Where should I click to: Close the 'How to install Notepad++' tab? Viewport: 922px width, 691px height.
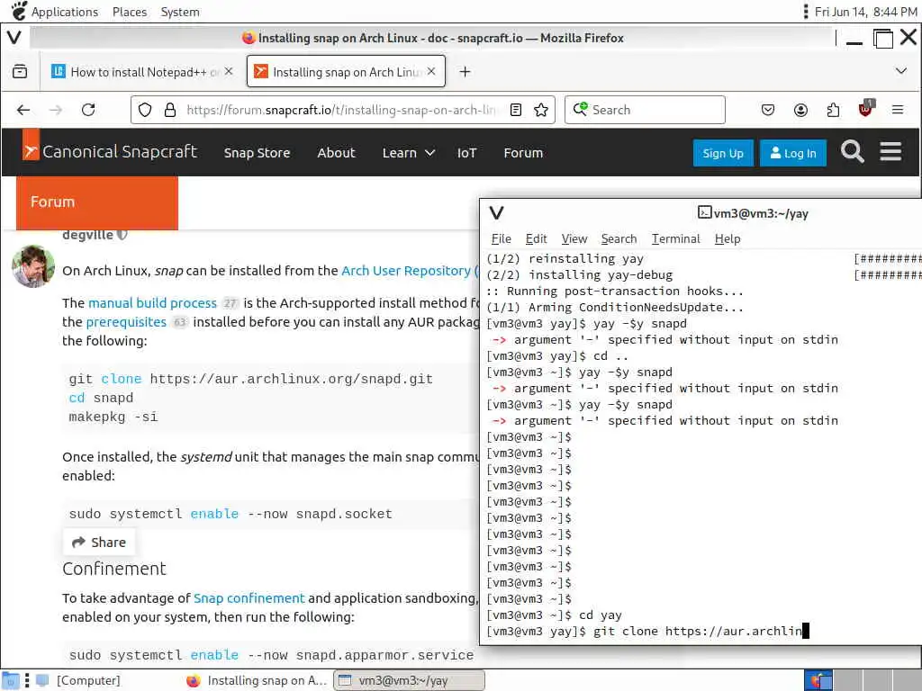(x=229, y=71)
